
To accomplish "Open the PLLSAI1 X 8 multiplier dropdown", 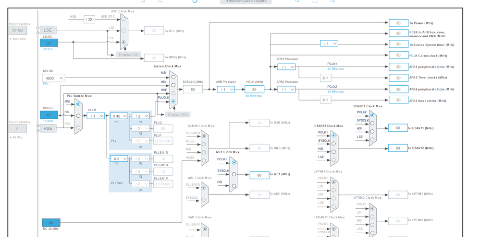I will click(x=119, y=158).
